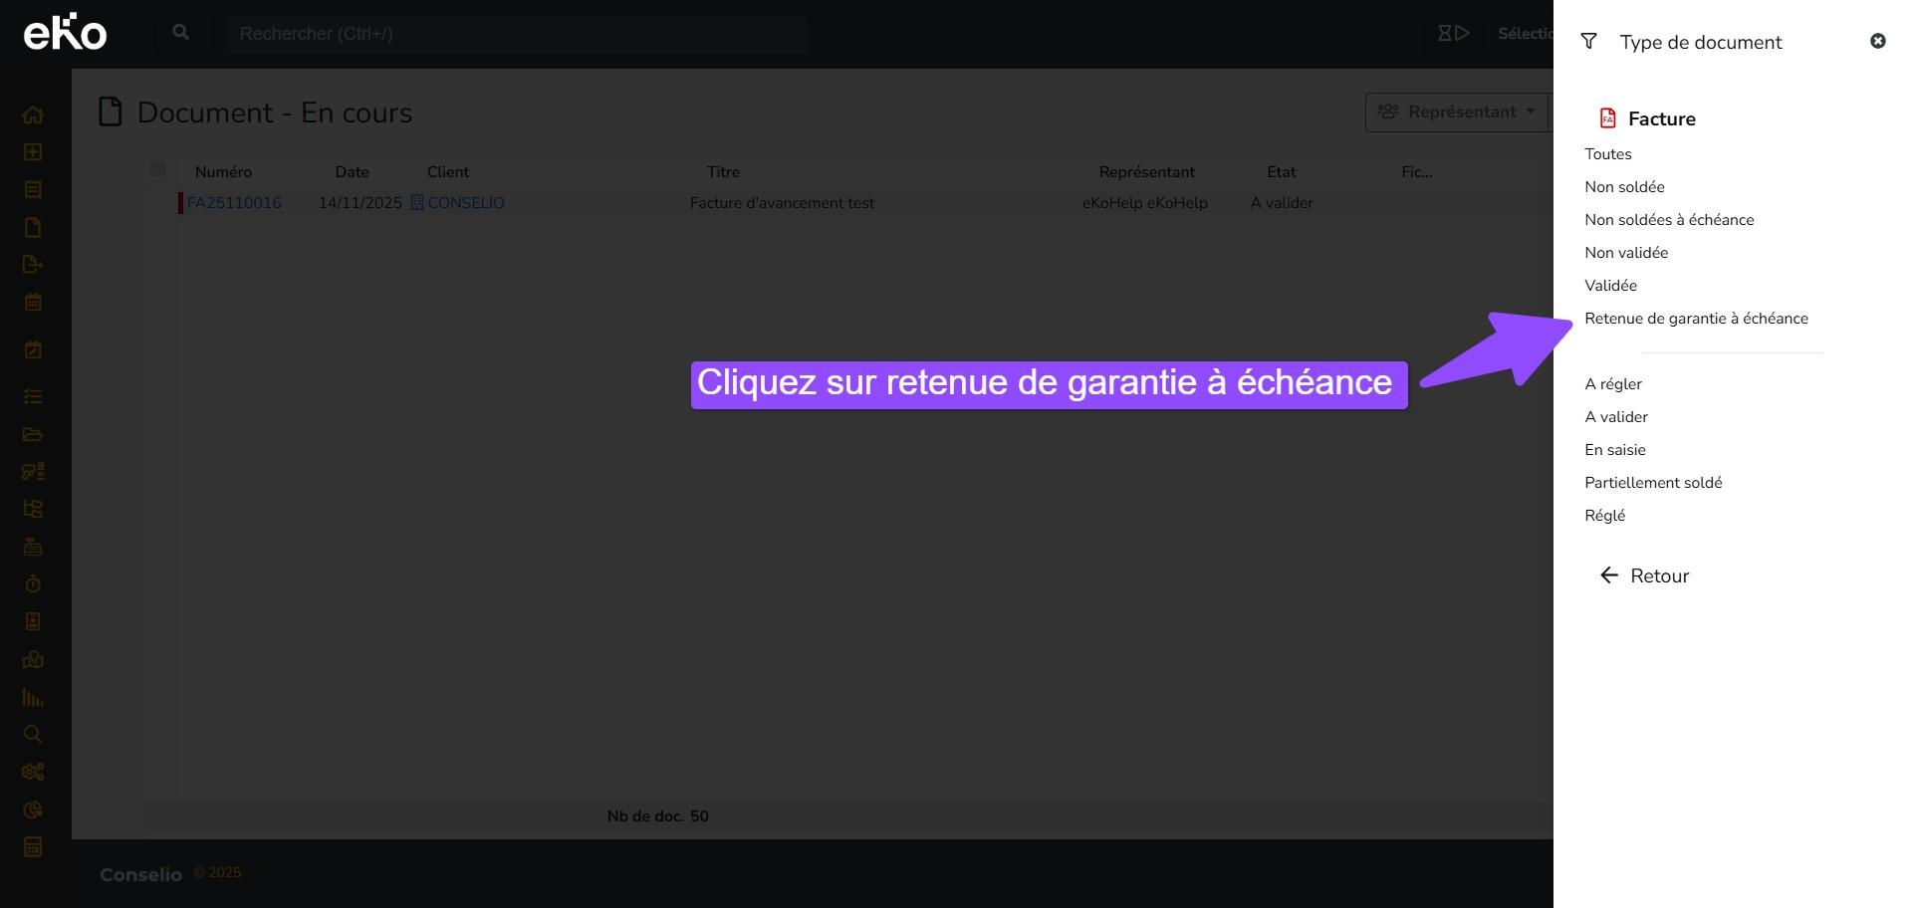The height and width of the screenshot is (908, 1912).
Task: Open the stopwatch timer icon in the sidebar
Action: coord(33,583)
